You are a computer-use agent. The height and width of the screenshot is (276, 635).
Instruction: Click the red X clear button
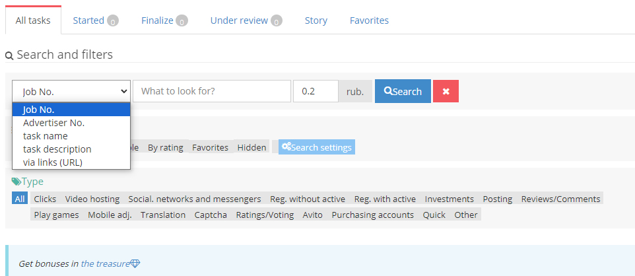[x=446, y=91]
